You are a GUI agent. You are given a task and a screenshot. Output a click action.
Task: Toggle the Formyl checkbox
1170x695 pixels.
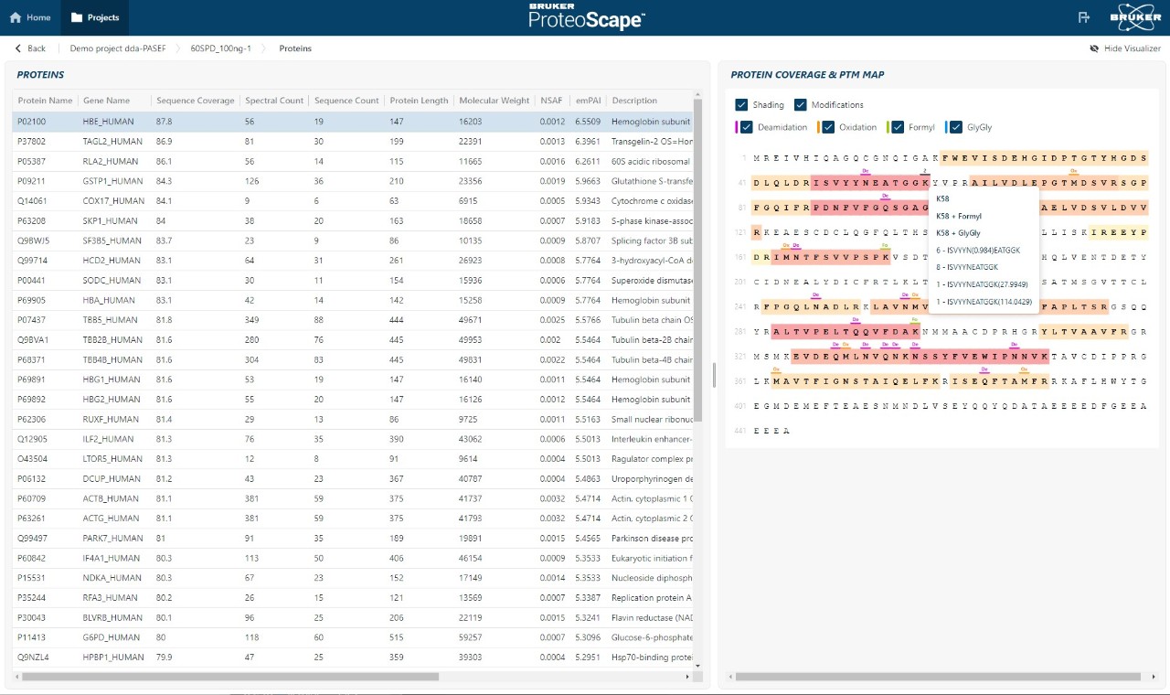[898, 127]
